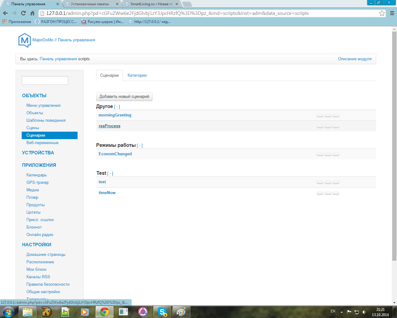
Task: Open Веб-переменные in the sidebar
Action: pyautogui.click(x=42, y=143)
